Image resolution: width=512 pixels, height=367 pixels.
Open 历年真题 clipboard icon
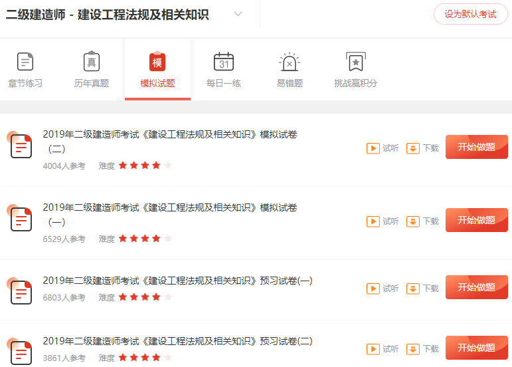[x=92, y=61]
